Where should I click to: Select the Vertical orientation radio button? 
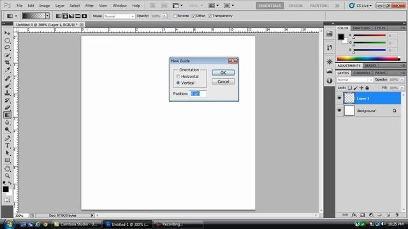coord(178,83)
